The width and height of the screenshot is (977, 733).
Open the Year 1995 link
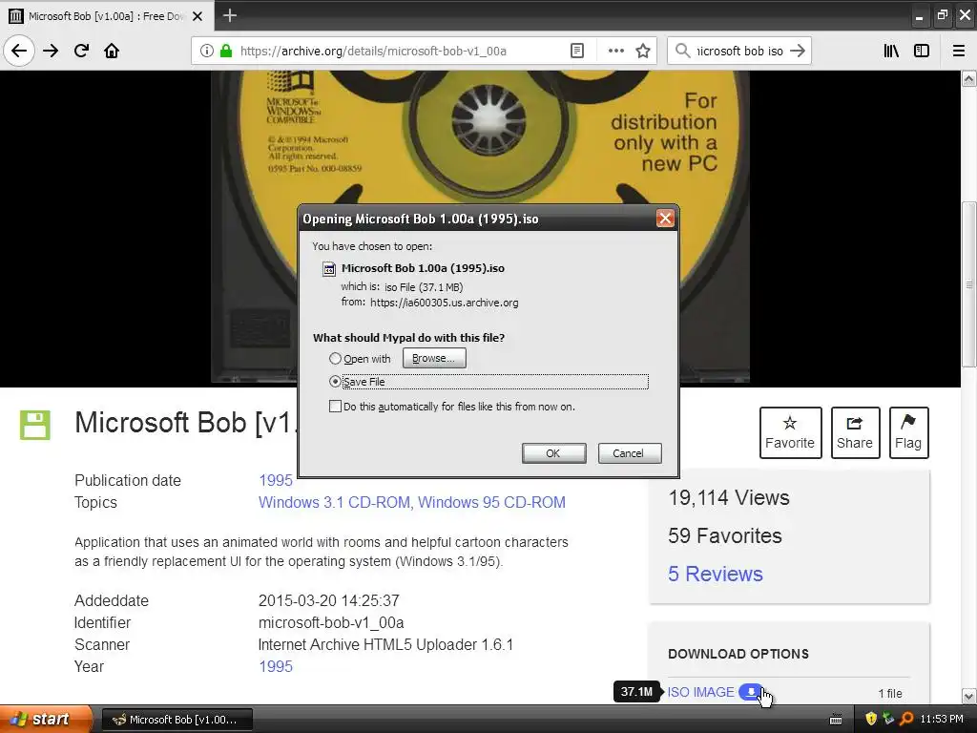coord(276,666)
